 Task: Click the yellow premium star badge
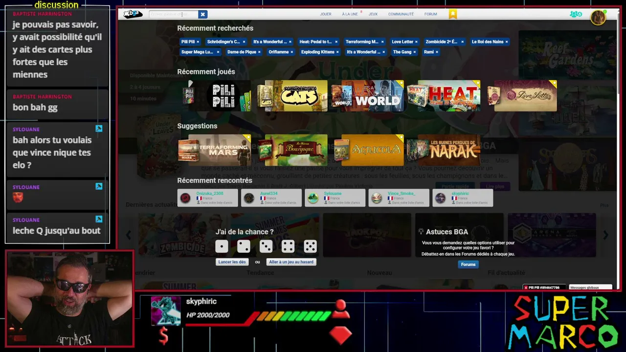pyautogui.click(x=453, y=14)
